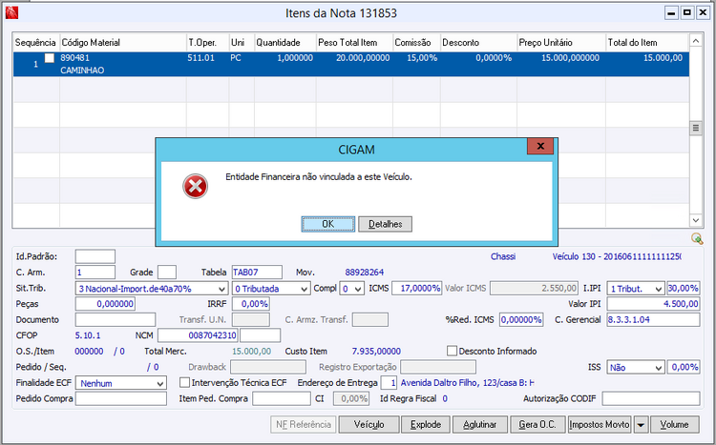Viewport: 716px width, 445px height.
Task: Open the arrow menu next to Impostos Movto
Action: coord(641,424)
